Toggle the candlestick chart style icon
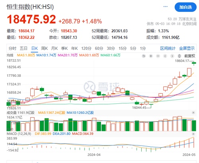Screen dimensions: 199x163 pyautogui.click(x=179, y=56)
